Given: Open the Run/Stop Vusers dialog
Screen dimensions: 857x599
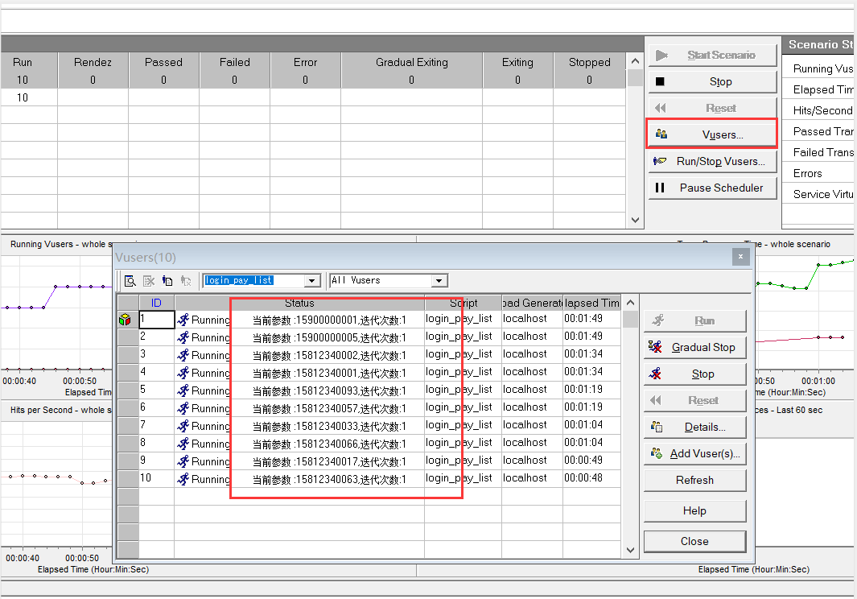Looking at the screenshot, I should coord(712,161).
